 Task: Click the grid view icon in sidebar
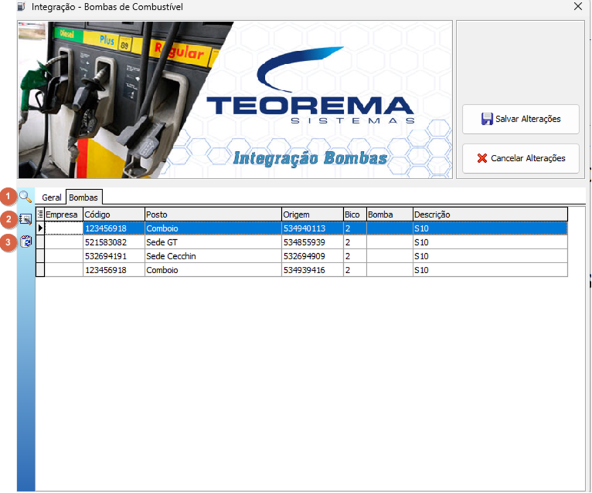tap(25, 219)
